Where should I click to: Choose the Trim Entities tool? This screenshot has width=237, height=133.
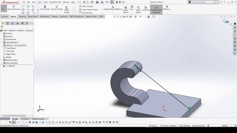coord(45,8)
